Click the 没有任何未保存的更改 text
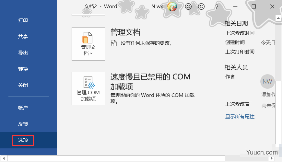282x162 pixels. 146,43
